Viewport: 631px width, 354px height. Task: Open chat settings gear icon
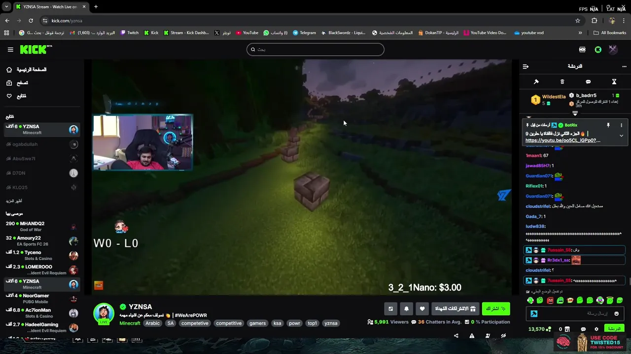pyautogui.click(x=596, y=329)
